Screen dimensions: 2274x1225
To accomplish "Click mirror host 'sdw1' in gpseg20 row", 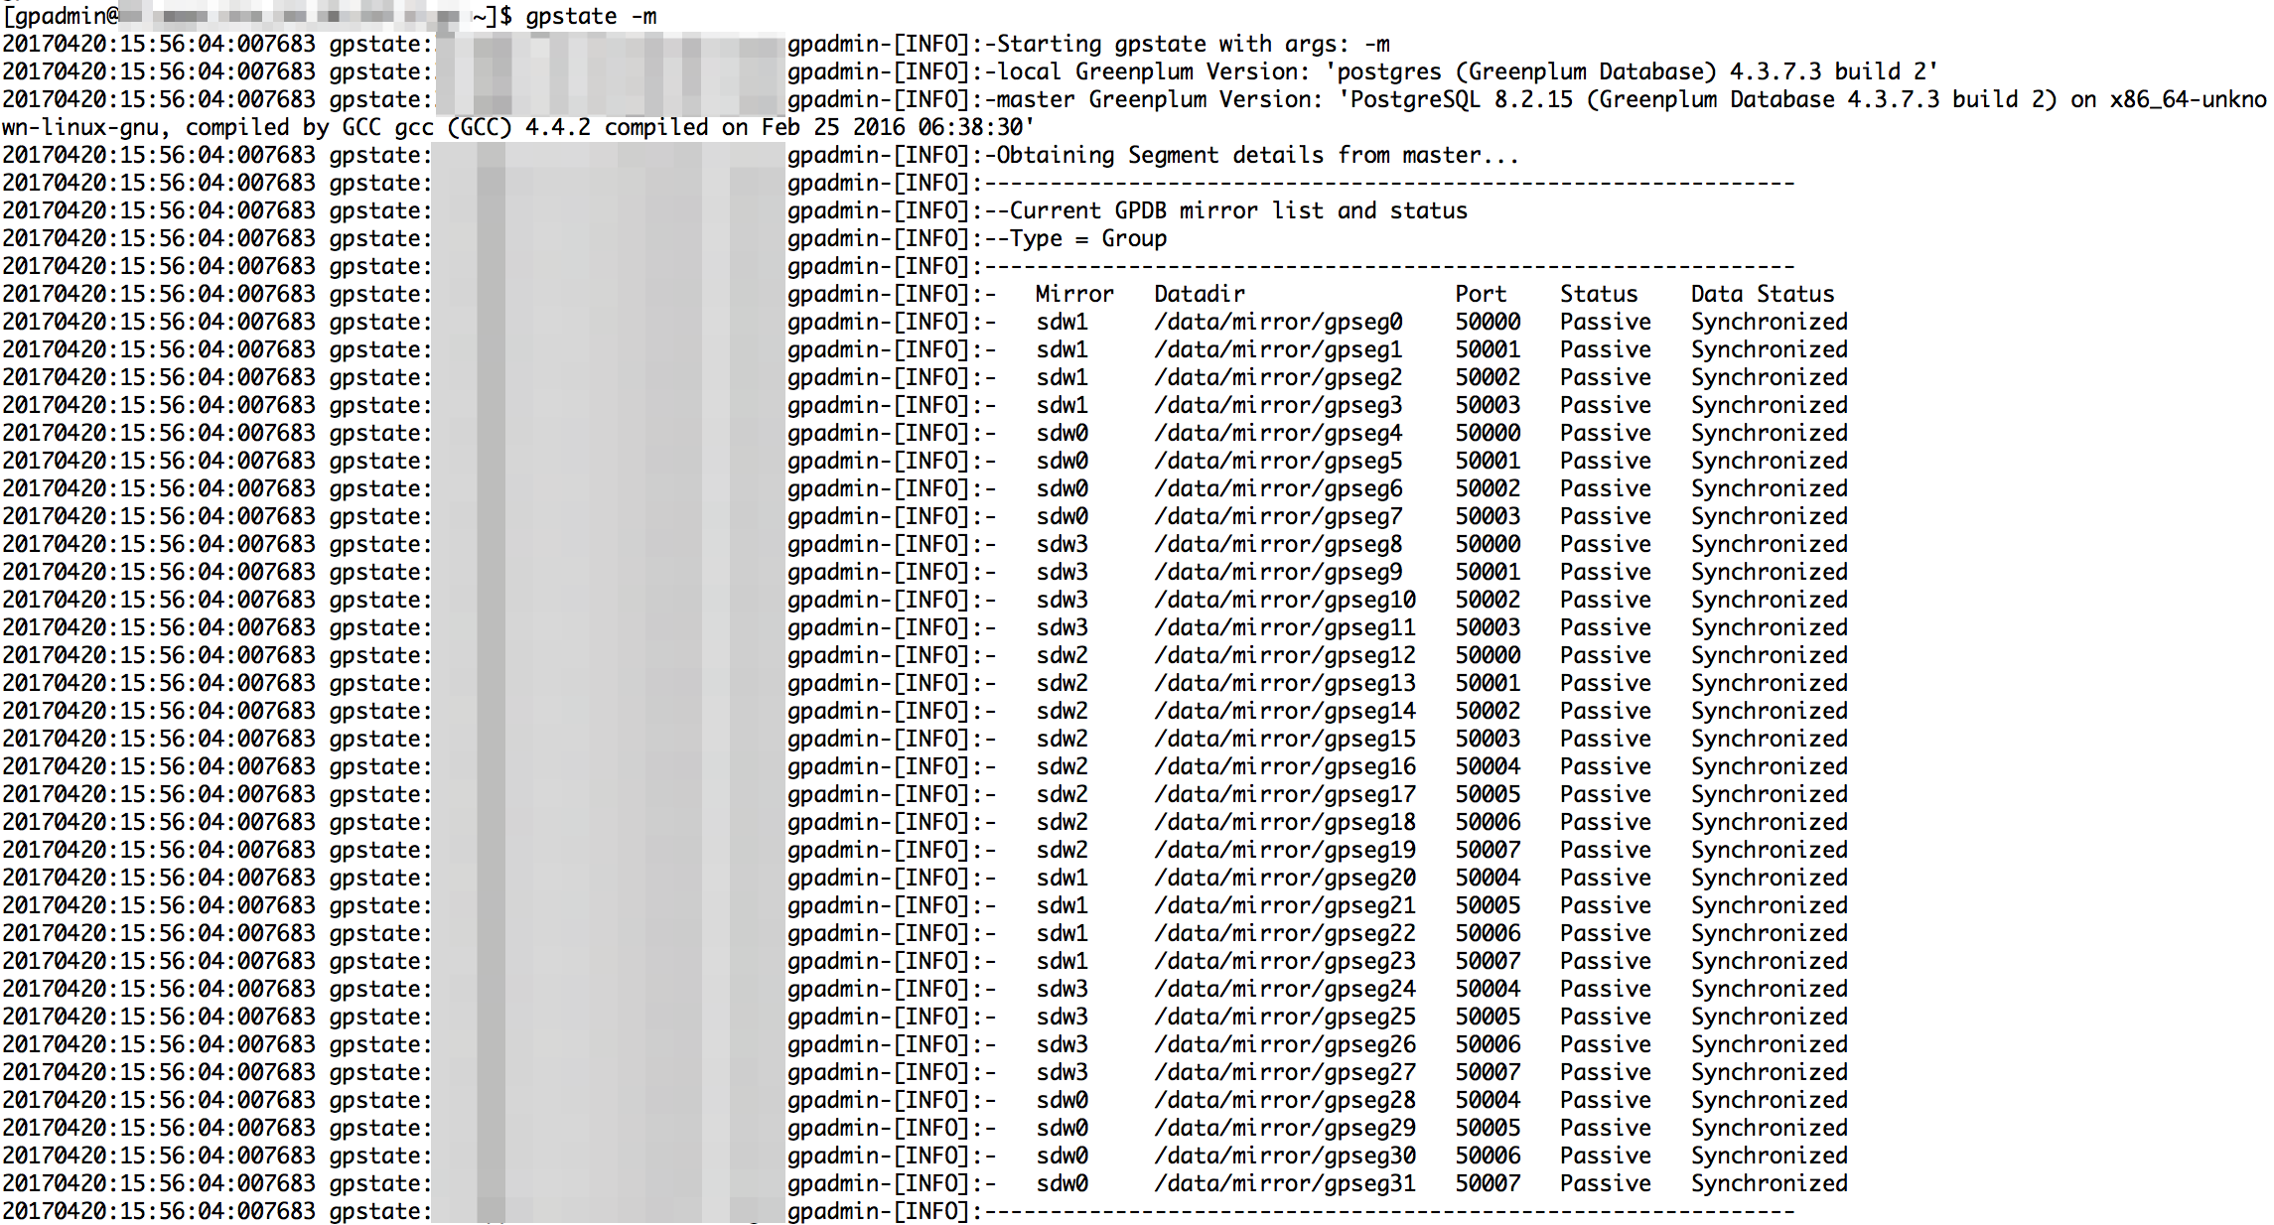I will (x=1062, y=878).
